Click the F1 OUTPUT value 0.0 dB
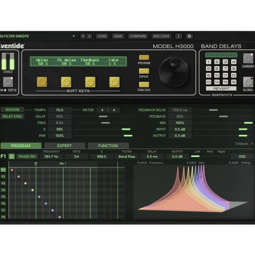Image resolution: width=255 pixels, height=256 pixels. tap(177, 156)
